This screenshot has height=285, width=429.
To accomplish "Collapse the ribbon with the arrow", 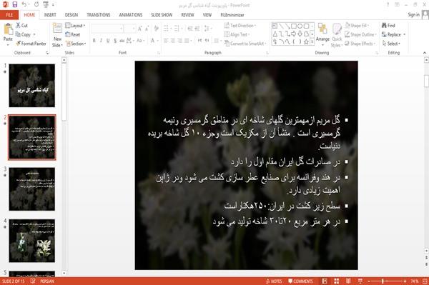I will (425, 52).
